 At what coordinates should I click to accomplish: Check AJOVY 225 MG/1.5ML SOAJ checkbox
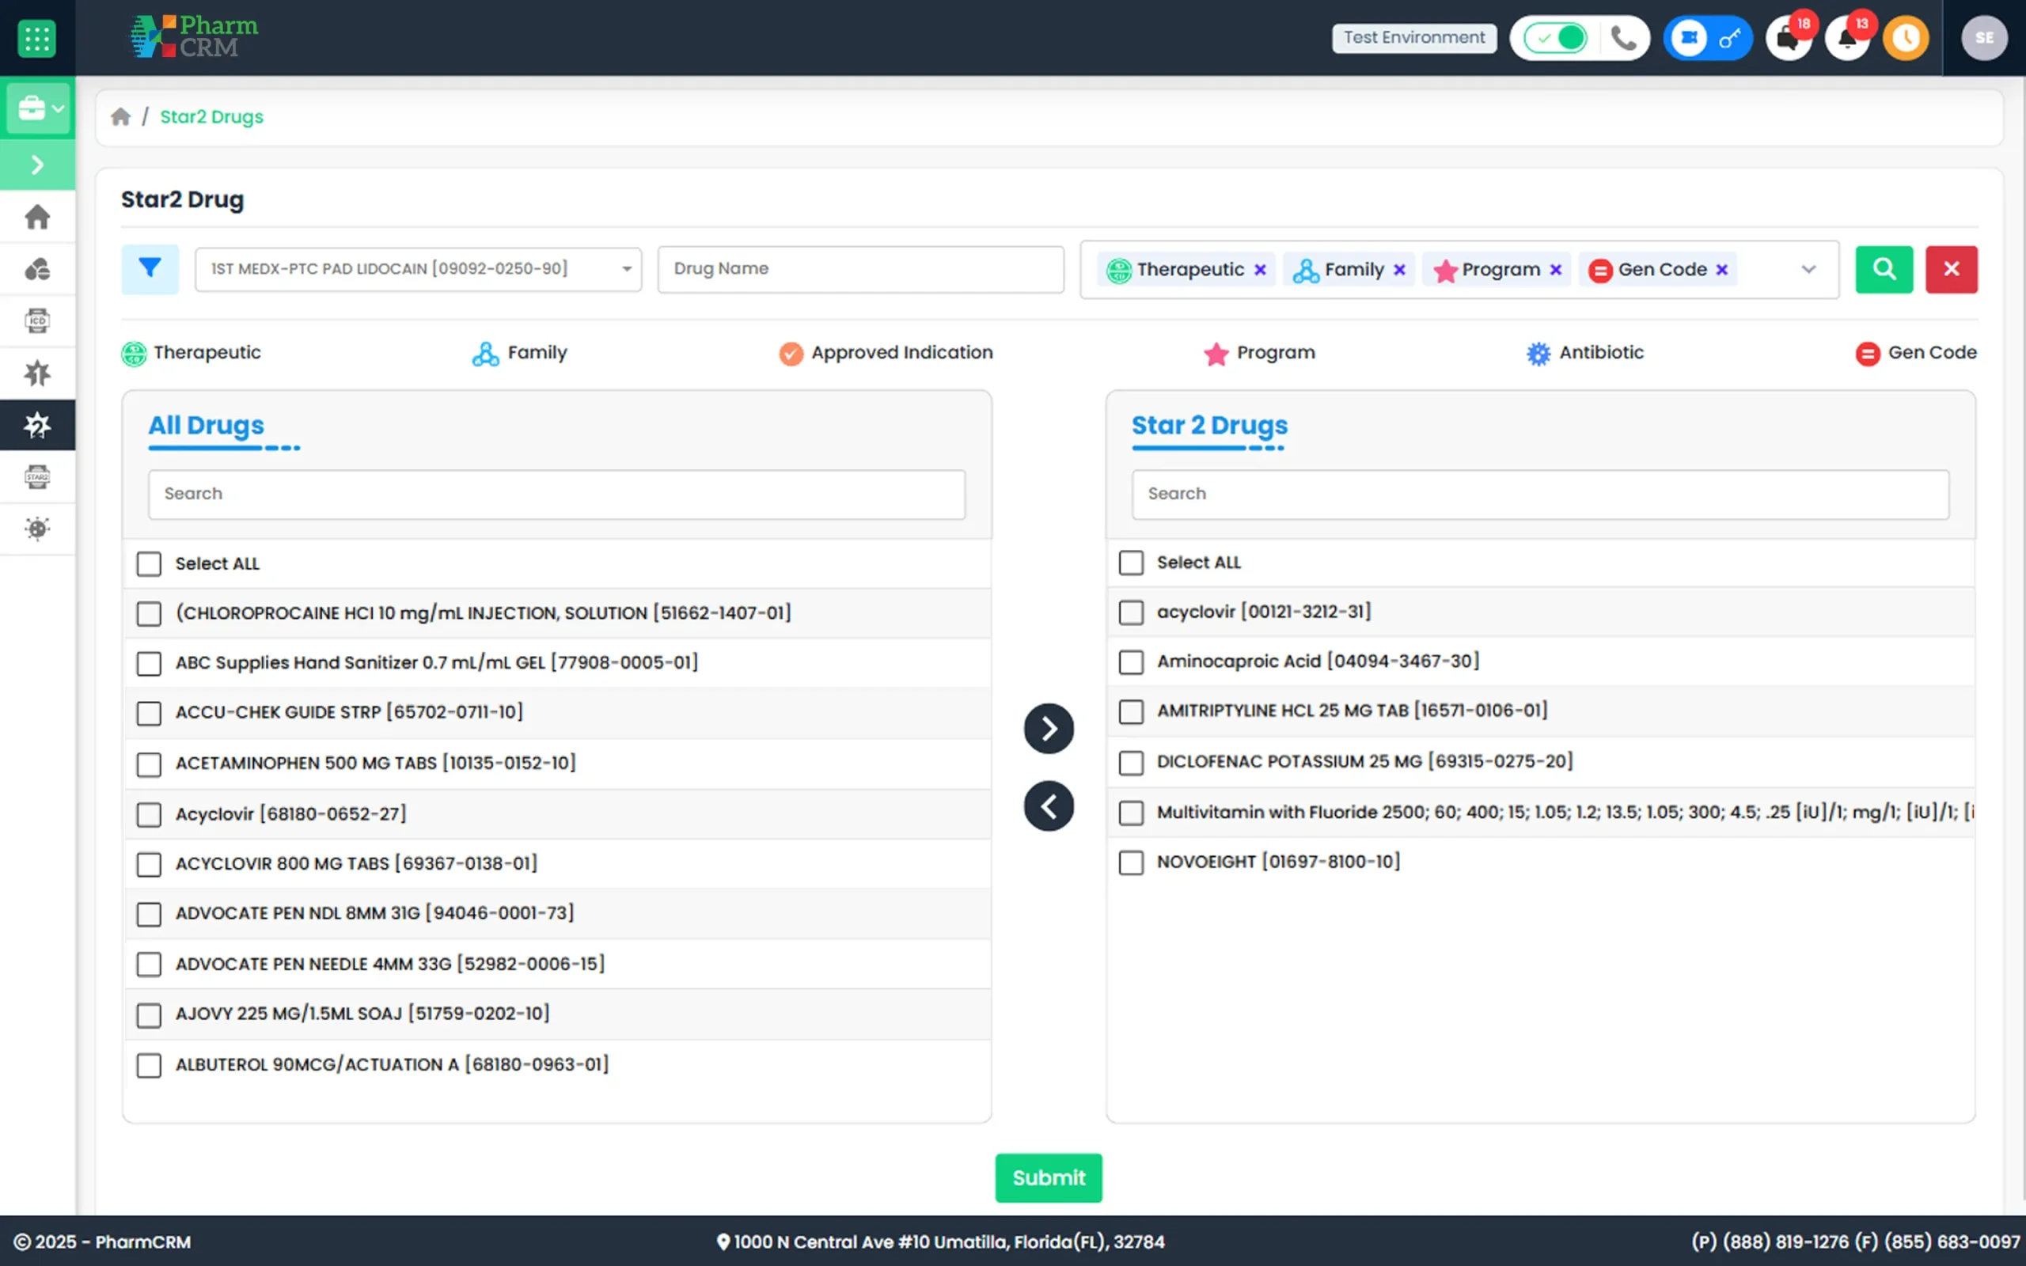click(x=149, y=1016)
